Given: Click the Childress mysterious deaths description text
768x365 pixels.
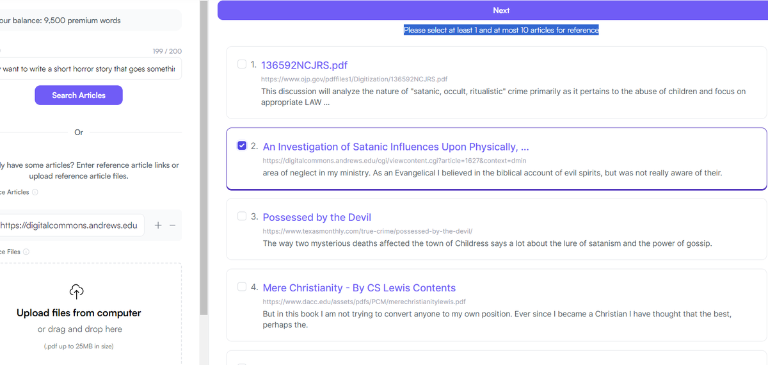Looking at the screenshot, I should 487,243.
